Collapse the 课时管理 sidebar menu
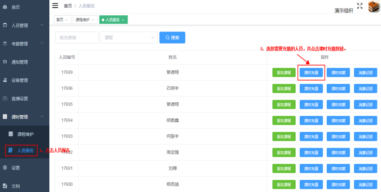This screenshot has width=381, height=192. click(x=22, y=117)
